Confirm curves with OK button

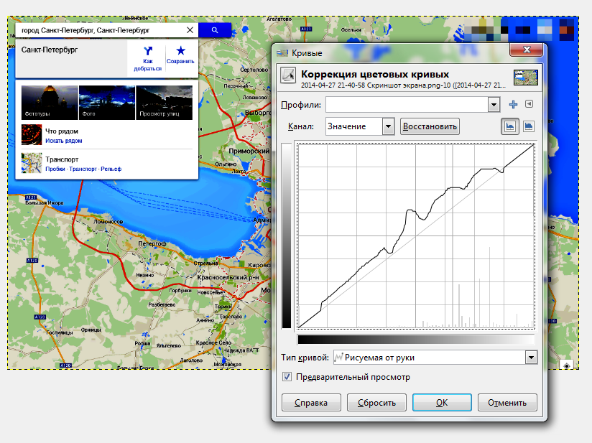[x=442, y=403]
